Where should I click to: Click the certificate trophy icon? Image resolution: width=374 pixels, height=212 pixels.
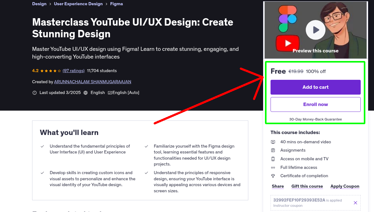273,176
